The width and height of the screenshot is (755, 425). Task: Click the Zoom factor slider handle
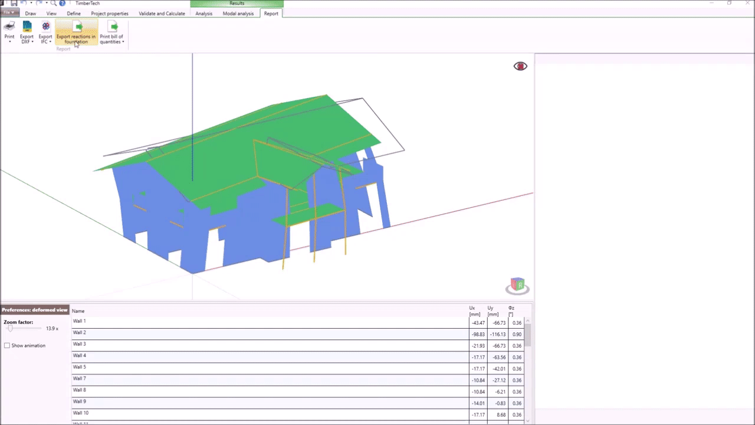tap(10, 328)
